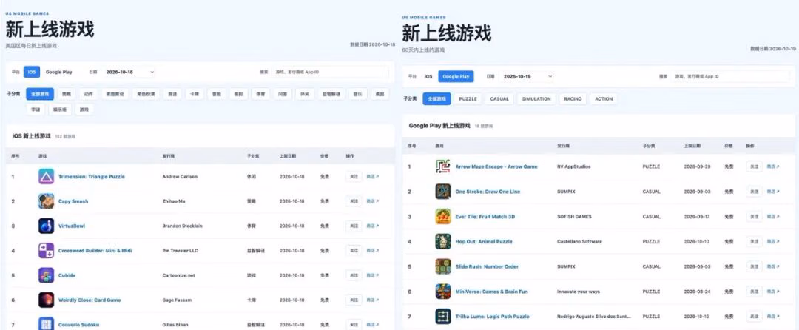Open the store link in the Capy Smash row

click(x=372, y=201)
